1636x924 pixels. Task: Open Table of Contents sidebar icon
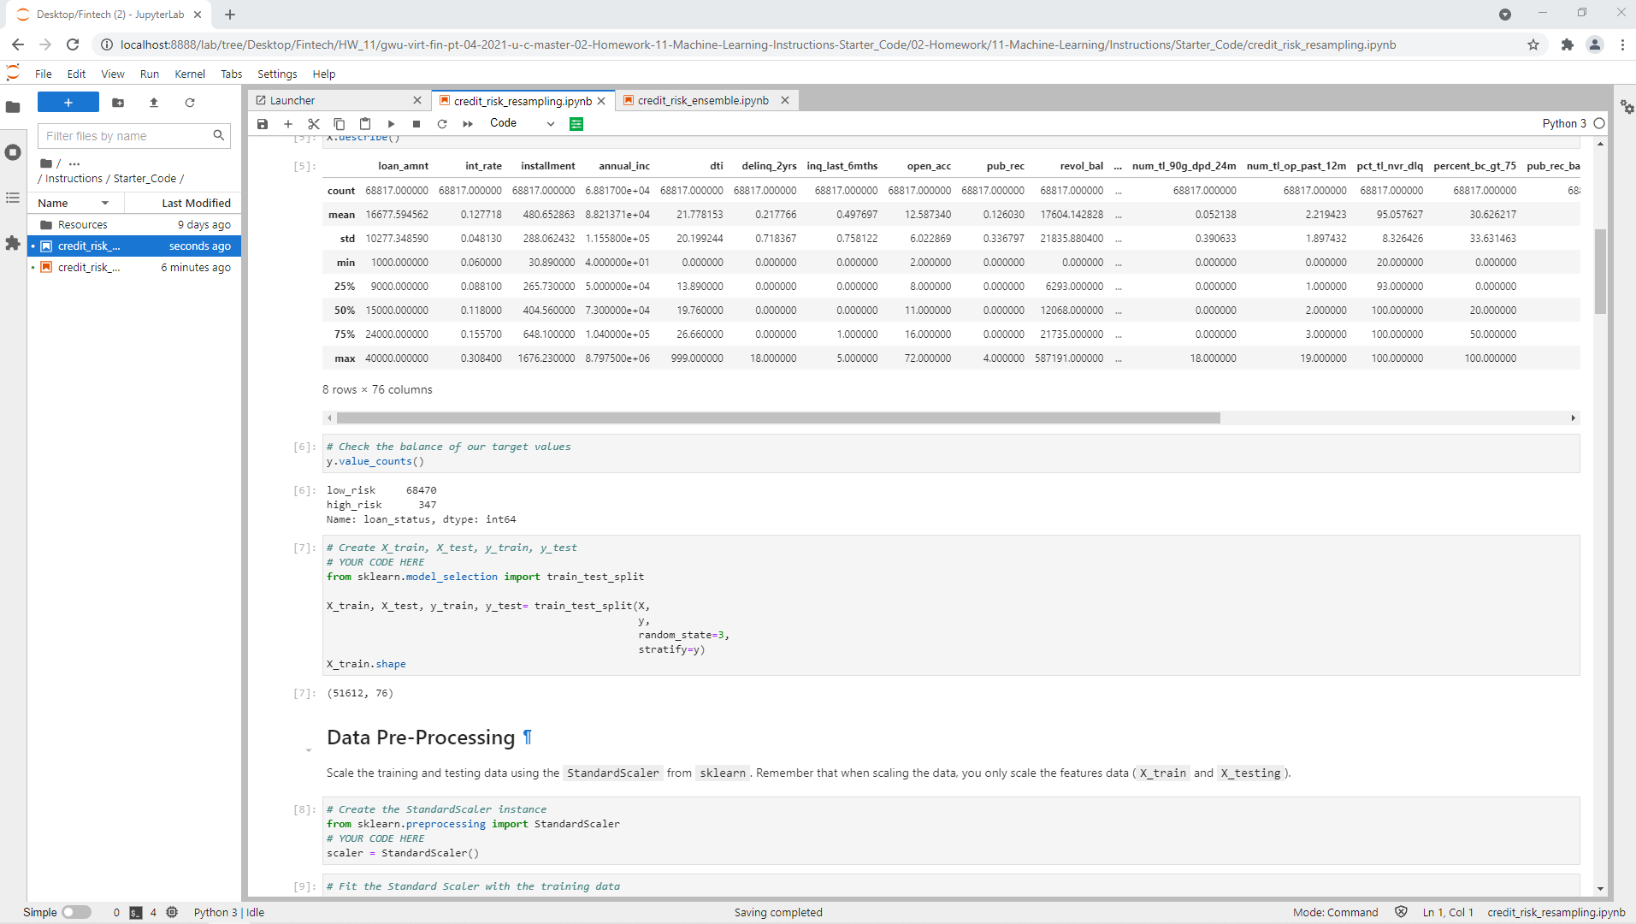(x=13, y=198)
